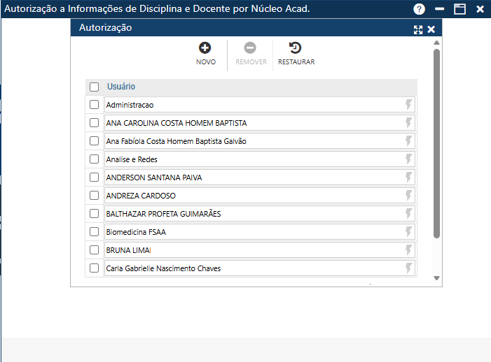
Task: Click lightning icon in Administracao row
Action: point(409,105)
